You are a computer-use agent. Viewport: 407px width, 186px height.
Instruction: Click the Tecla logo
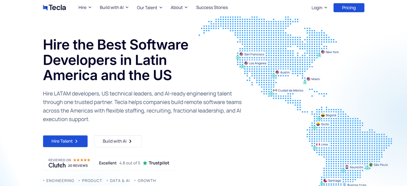54,8
